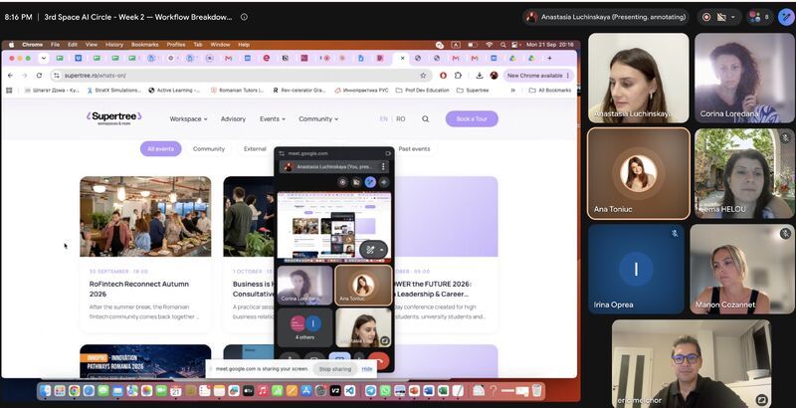796x408 pixels.
Task: Bookmark this page with the star icon
Action: (423, 75)
